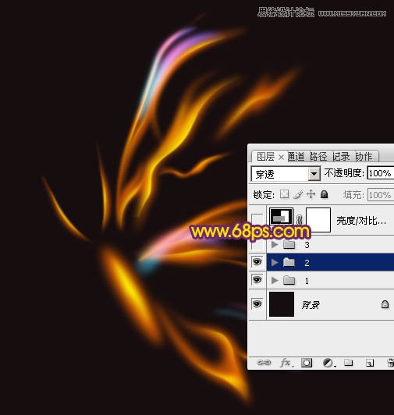Toggle lock image pixels brush icon
The image size is (394, 415).
pyautogui.click(x=298, y=194)
